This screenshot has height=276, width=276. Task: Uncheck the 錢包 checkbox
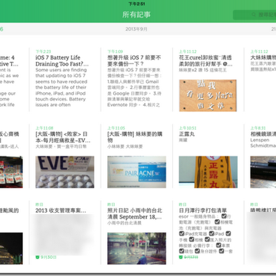pos(181,251)
